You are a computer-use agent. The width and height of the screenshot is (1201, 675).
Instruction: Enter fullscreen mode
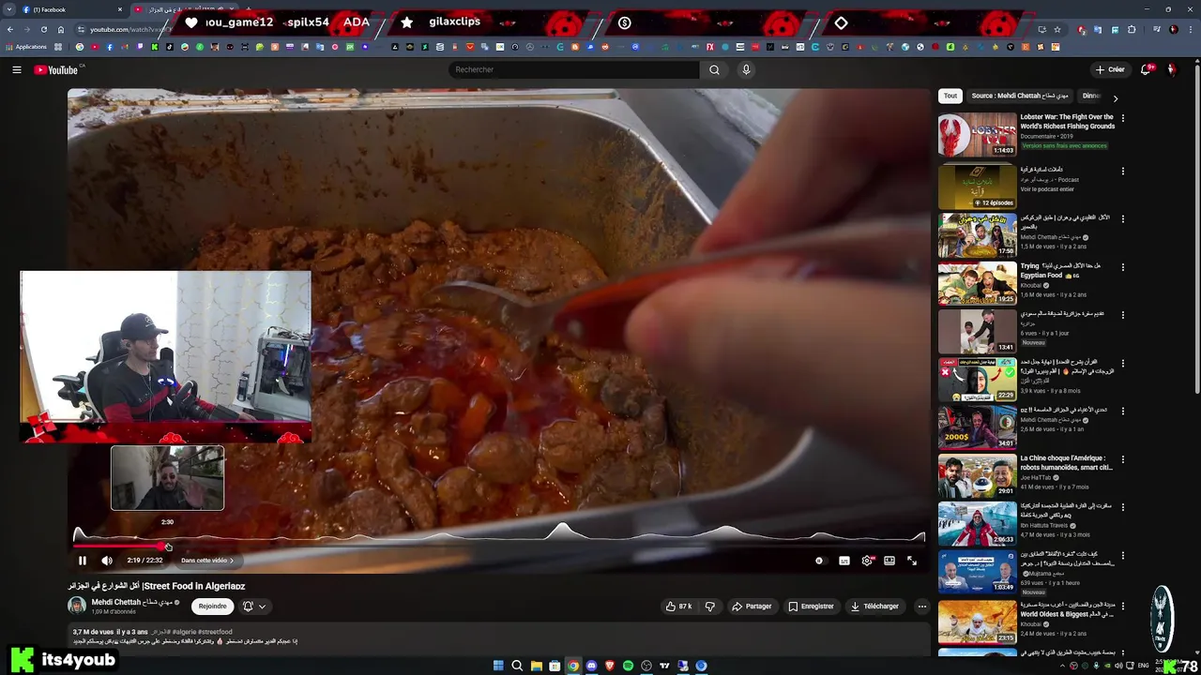pos(912,561)
